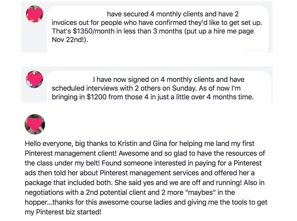The height and width of the screenshot is (221, 297).
Task: Select the third poster's round avatar
Action: click(35, 124)
